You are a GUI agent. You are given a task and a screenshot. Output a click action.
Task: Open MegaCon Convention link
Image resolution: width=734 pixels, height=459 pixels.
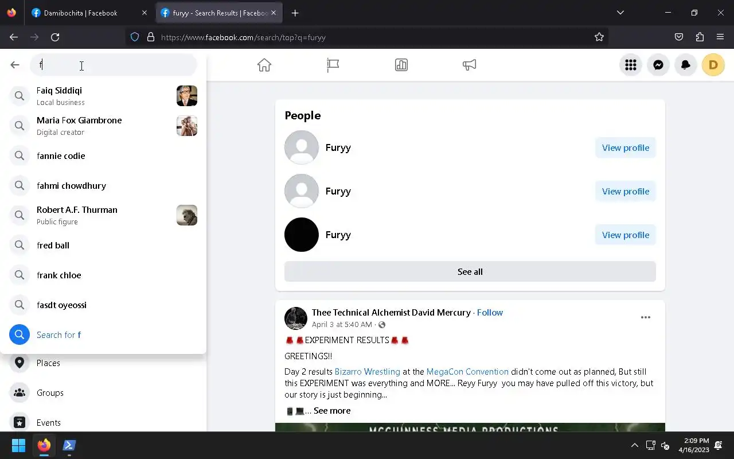click(x=467, y=371)
